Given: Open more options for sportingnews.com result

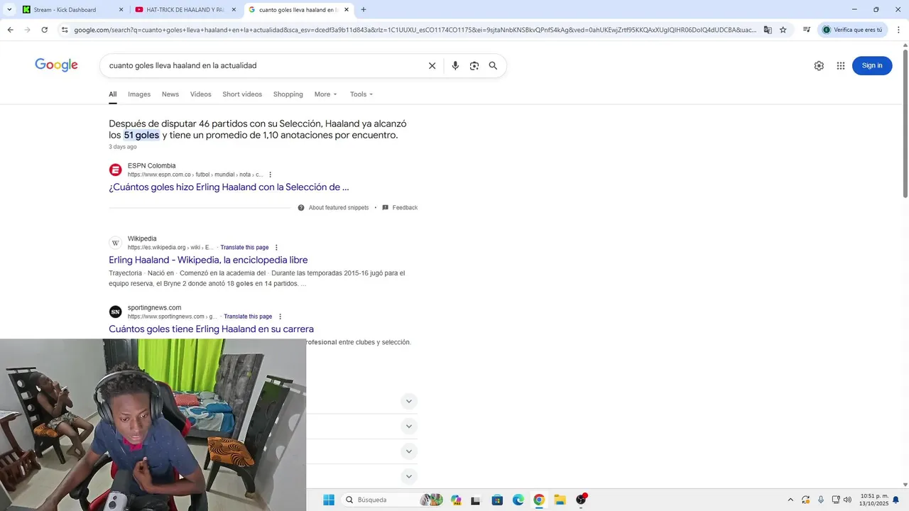Looking at the screenshot, I should [280, 317].
